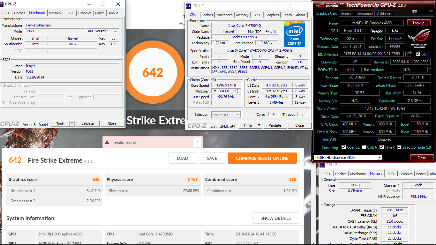
Task: Click the Tools button in CPU-Z Mainboard window
Action: coord(60,123)
